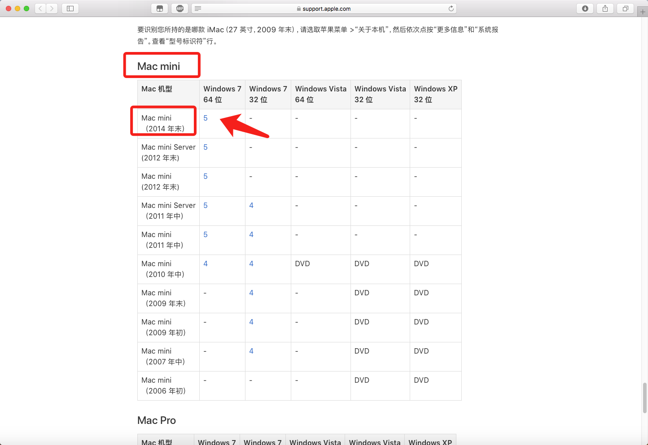Viewport: 648px width, 445px height.
Task: Open Windows 7 64-bit link 5 for Mac mini (2012 年末)
Action: point(206,176)
